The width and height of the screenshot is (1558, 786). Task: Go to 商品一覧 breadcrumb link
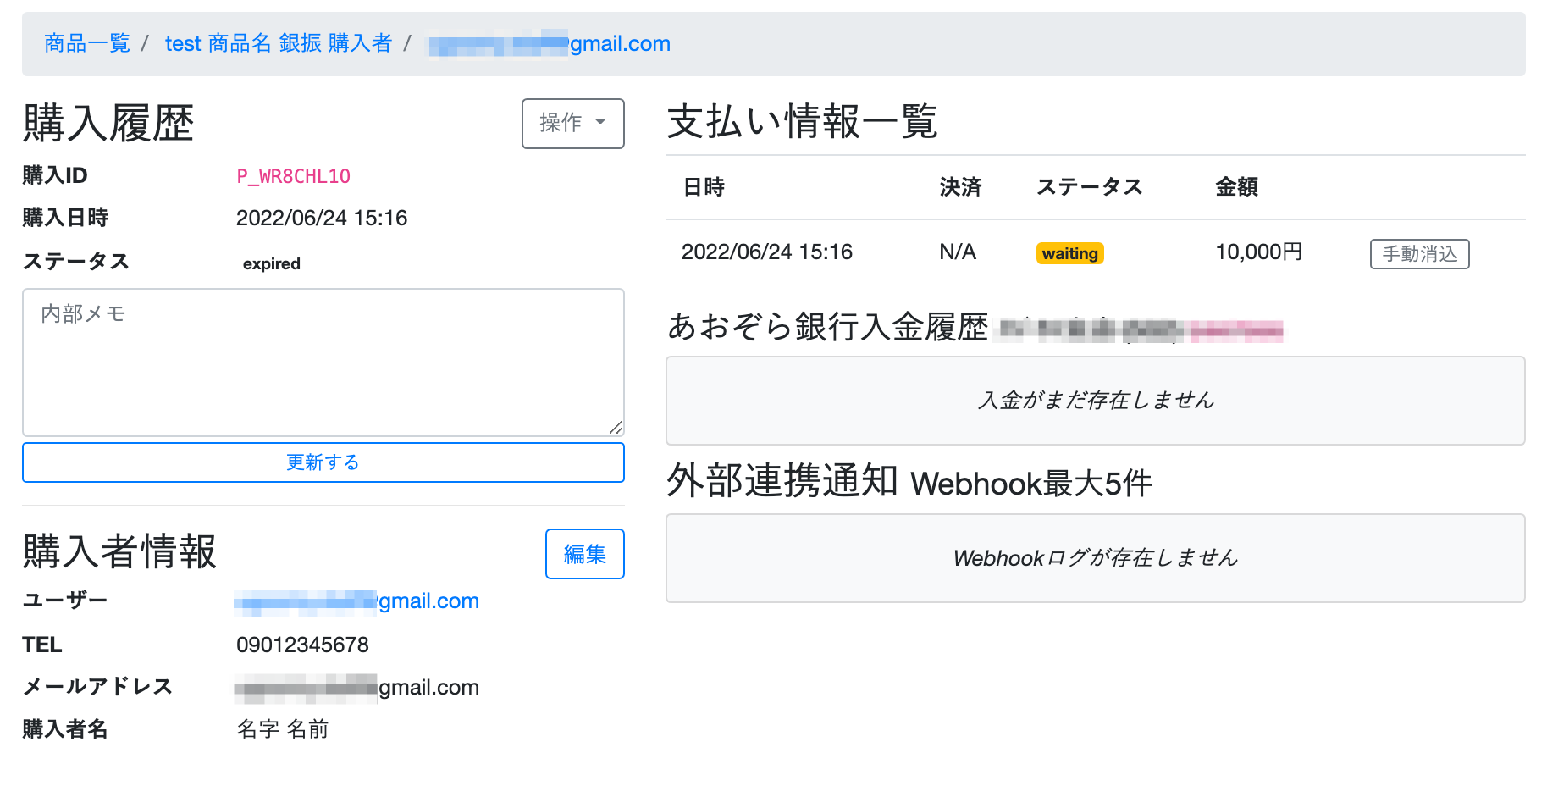pyautogui.click(x=86, y=43)
